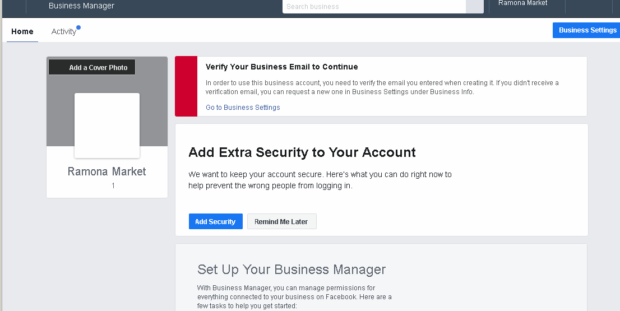Follow the Go to Business Settings link
Viewport: 620px width, 311px height.
point(243,108)
